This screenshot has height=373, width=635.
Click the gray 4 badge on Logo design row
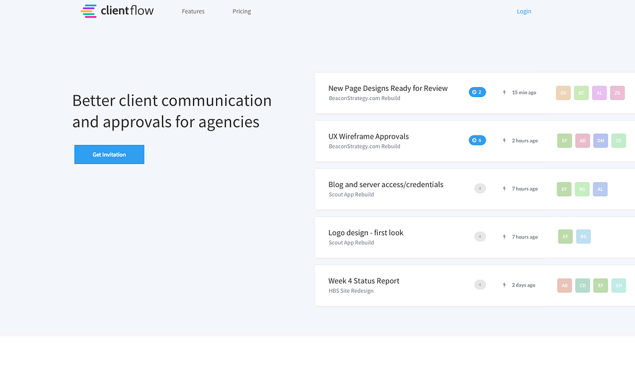[x=480, y=236]
